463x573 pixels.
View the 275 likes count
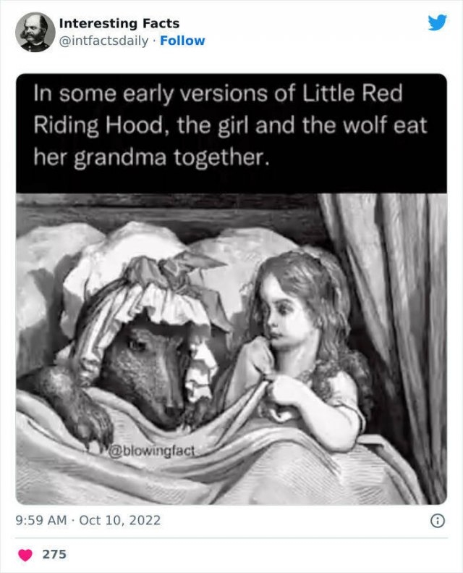54,554
